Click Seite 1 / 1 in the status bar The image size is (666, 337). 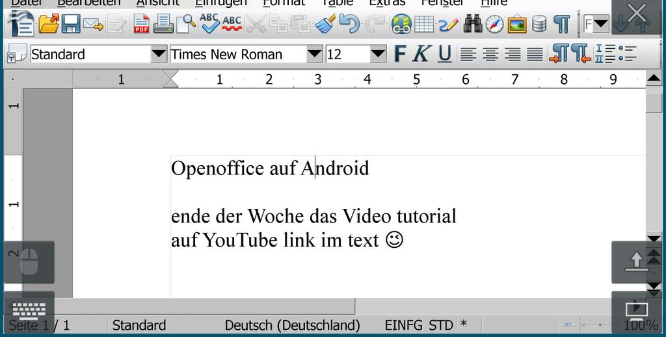click(x=39, y=325)
